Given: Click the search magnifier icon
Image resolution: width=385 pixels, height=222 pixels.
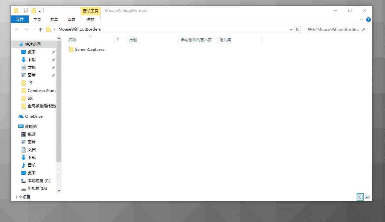Looking at the screenshot, I should [364, 29].
